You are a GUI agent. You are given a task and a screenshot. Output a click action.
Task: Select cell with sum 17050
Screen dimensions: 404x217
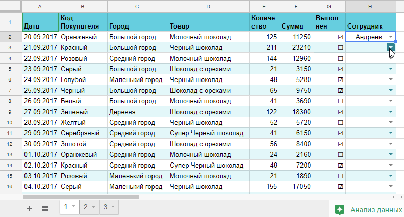[297, 186]
